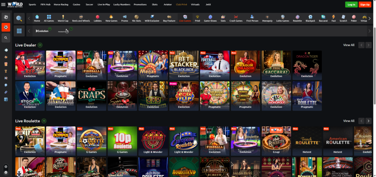Open the game search globe-magnifier icon
The height and width of the screenshot is (177, 376).
pyautogui.click(x=19, y=18)
